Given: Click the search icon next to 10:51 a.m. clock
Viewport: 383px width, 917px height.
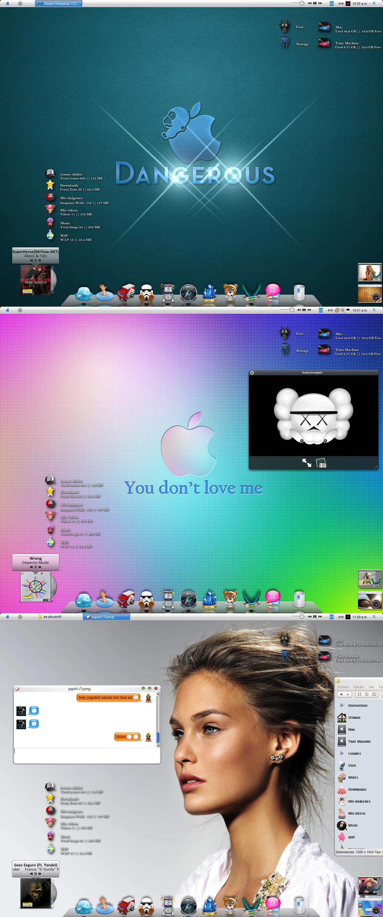Looking at the screenshot, I should point(374,310).
